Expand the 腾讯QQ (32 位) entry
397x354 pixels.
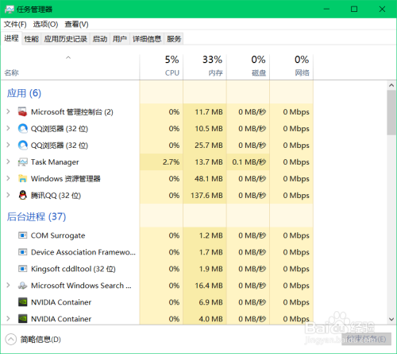click(x=8, y=195)
